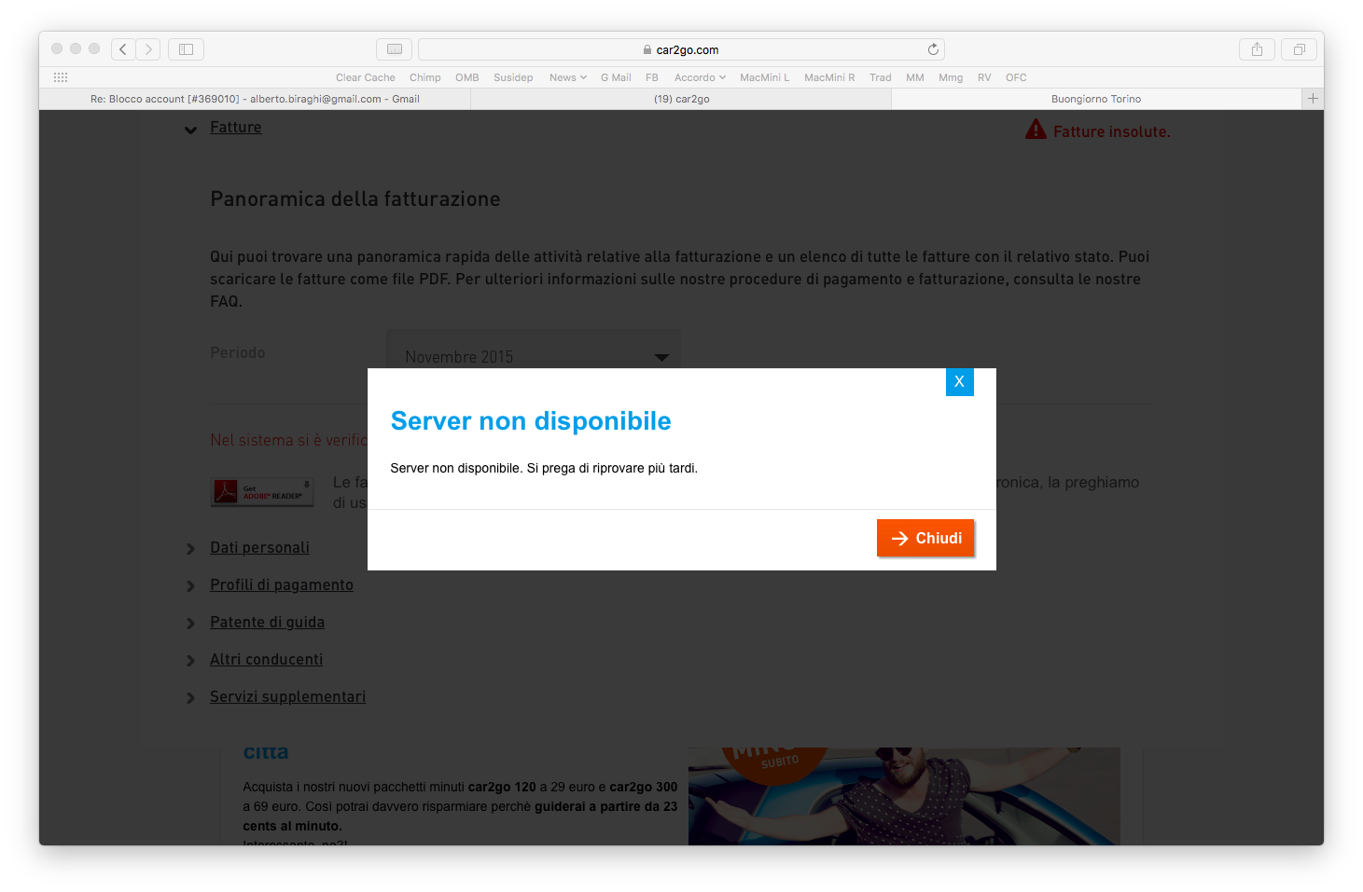Expand the Altri conducenti chevron

click(x=190, y=660)
